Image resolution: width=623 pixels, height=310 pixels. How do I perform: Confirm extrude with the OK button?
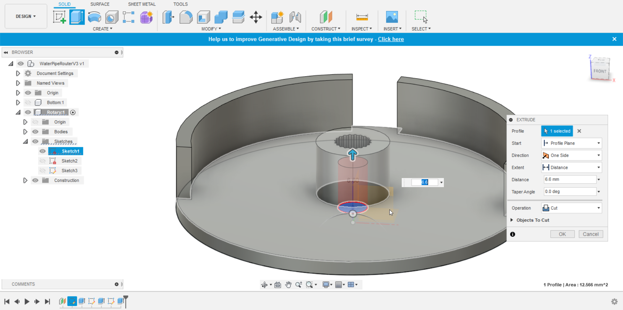(x=562, y=234)
